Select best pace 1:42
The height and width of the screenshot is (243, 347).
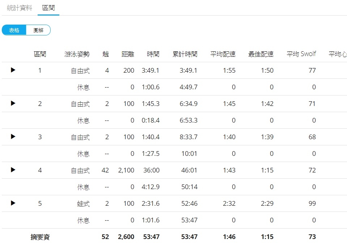pyautogui.click(x=267, y=104)
